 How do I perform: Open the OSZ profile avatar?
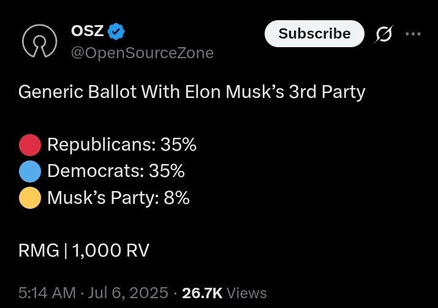40,41
